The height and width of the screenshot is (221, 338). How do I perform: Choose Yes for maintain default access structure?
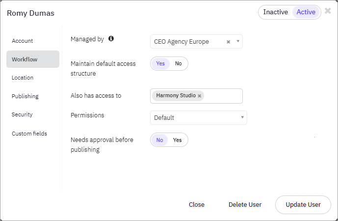coord(160,63)
